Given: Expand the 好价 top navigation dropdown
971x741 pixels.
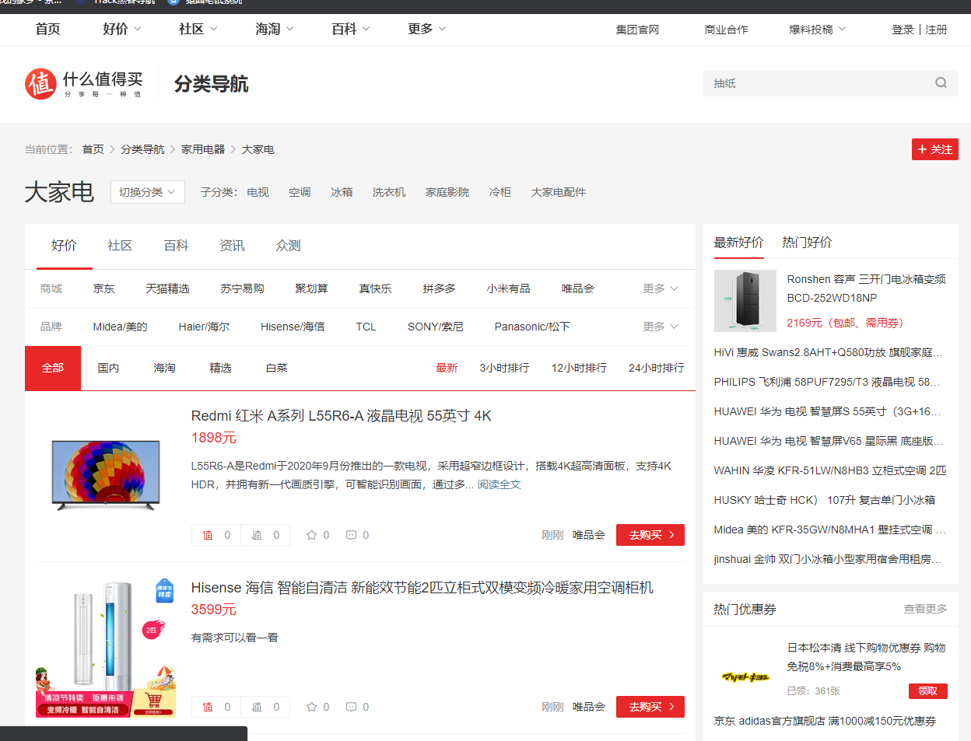Looking at the screenshot, I should (122, 29).
